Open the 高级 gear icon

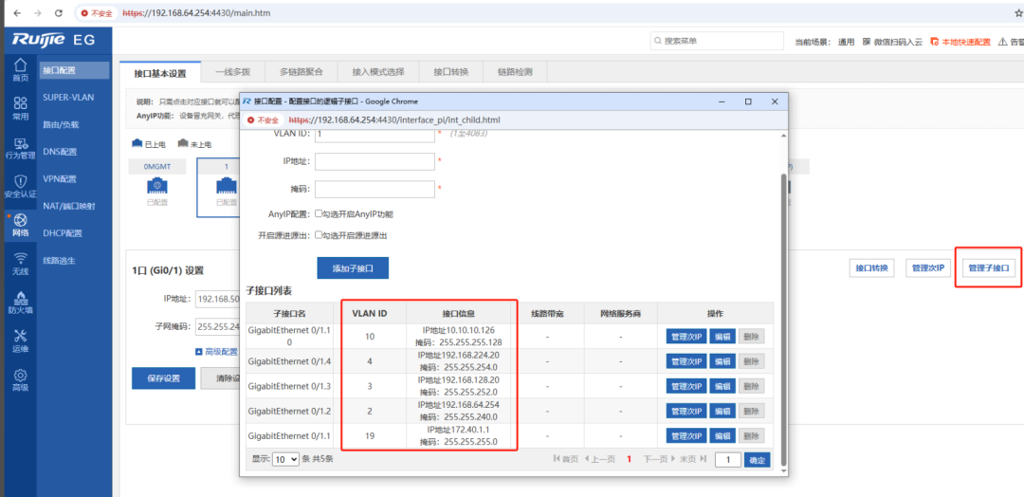coord(20,378)
